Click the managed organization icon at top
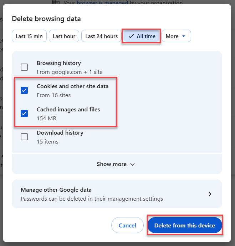235x246 pixels. (56, 2)
